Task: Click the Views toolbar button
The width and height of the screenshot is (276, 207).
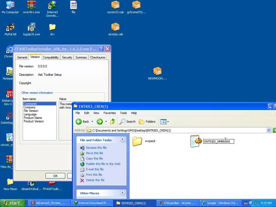Action: click(x=163, y=122)
